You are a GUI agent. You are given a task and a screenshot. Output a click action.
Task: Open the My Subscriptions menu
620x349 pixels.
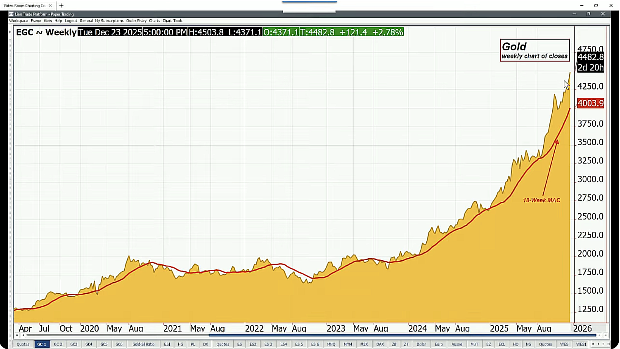click(109, 21)
